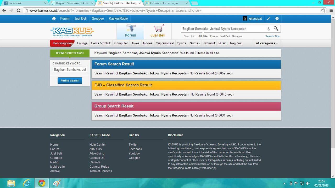Open the Berita & Politik category

click(x=101, y=43)
